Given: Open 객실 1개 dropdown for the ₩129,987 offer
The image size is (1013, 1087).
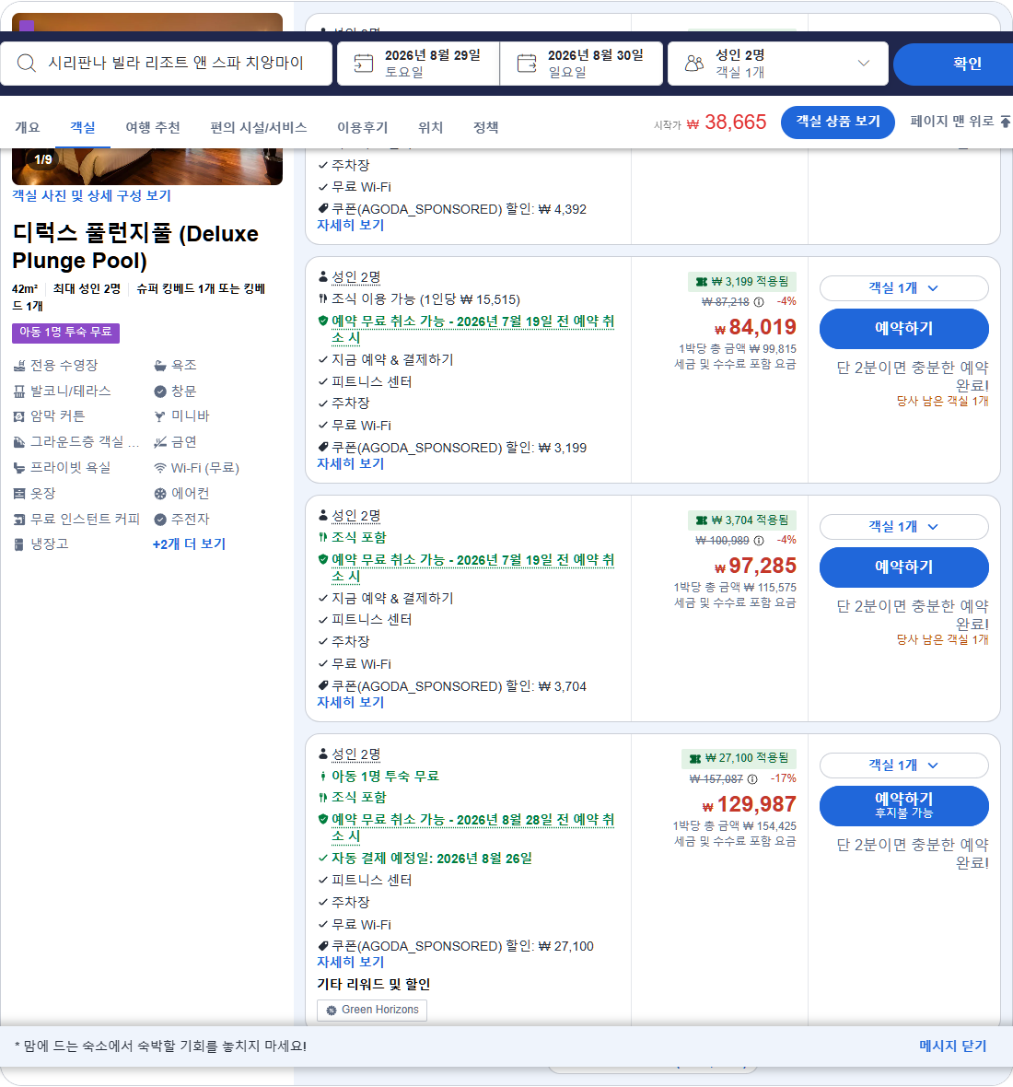Looking at the screenshot, I should (903, 766).
